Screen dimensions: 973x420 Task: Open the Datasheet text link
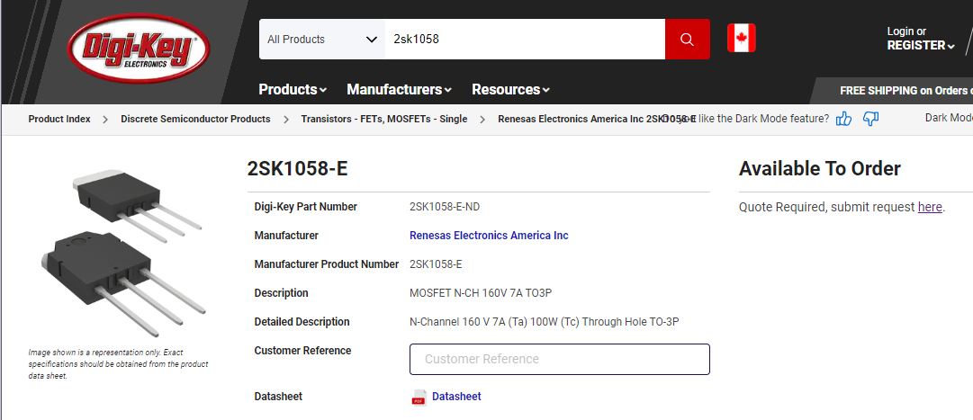(456, 397)
